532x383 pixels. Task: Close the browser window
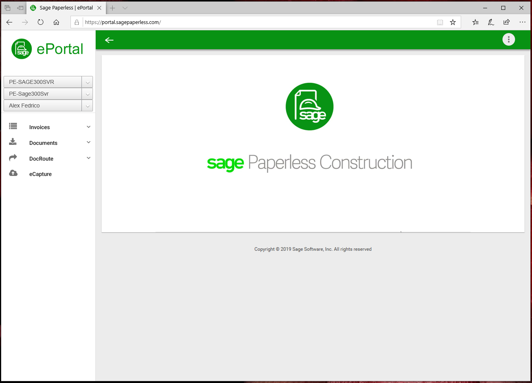(521, 8)
